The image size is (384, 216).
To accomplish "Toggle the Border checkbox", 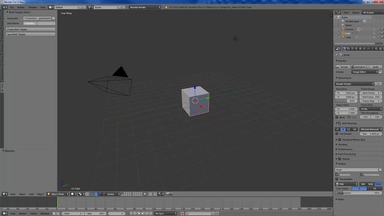I will tap(337, 118).
